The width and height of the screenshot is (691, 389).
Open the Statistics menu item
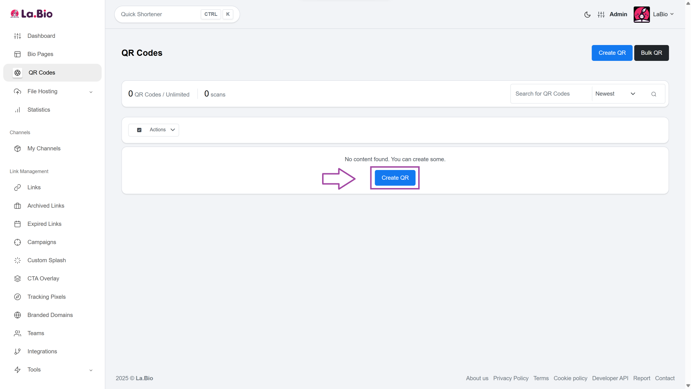point(39,109)
